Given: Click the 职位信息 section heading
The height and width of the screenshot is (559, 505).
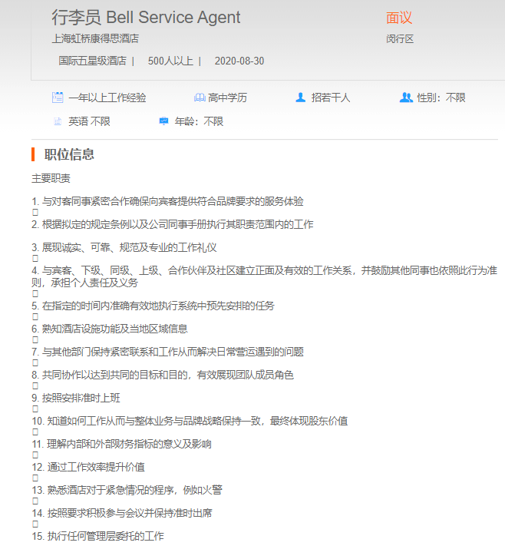Looking at the screenshot, I should [x=69, y=154].
